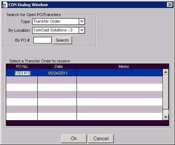This screenshot has height=145, width=175.
Task: Focus the By PO # input box
Action: point(42,40)
